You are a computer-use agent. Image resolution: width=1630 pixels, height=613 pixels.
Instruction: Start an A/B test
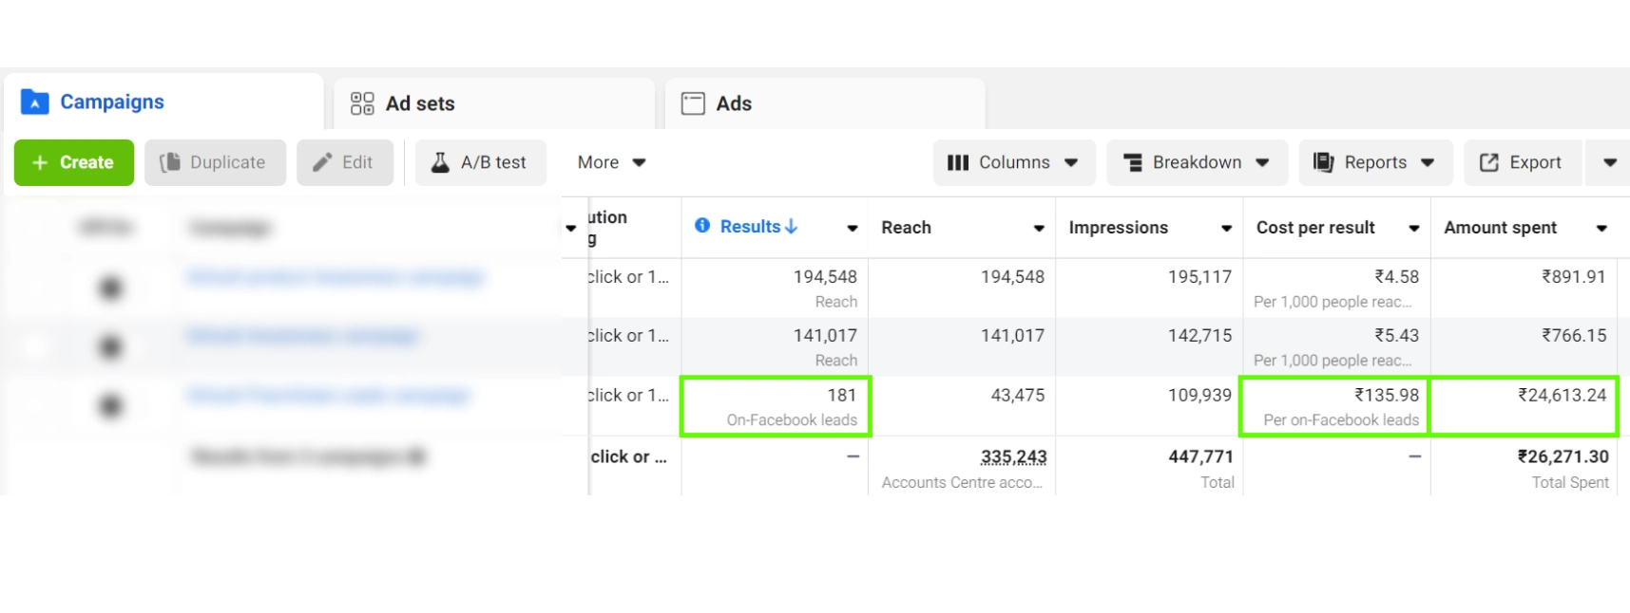point(481,162)
